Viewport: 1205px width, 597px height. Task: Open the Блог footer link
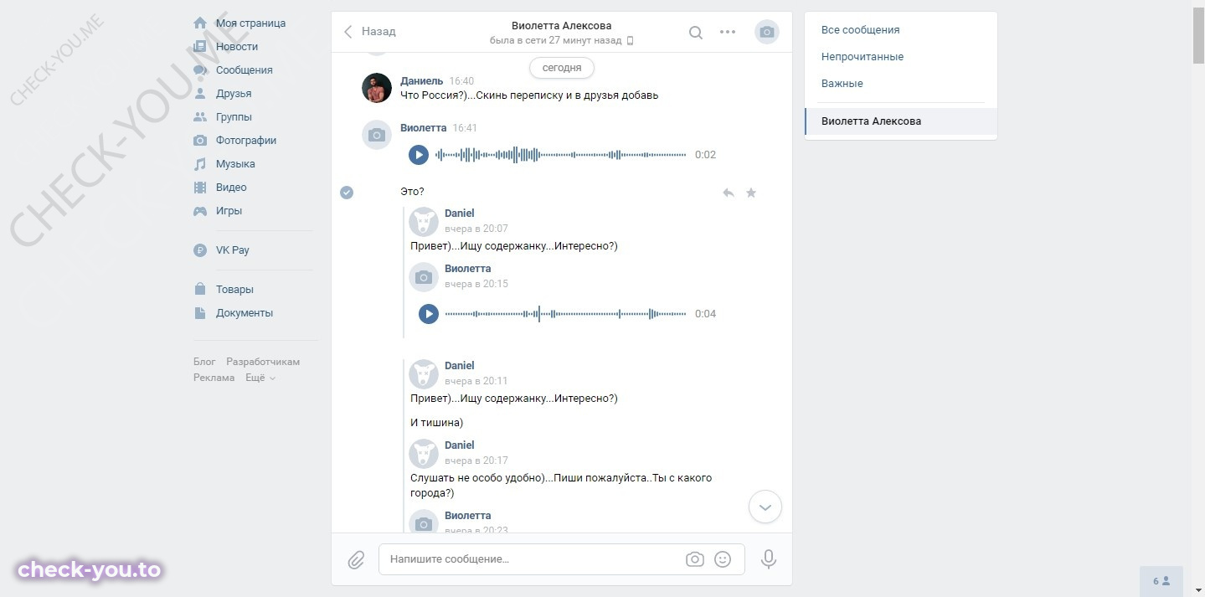pyautogui.click(x=204, y=362)
